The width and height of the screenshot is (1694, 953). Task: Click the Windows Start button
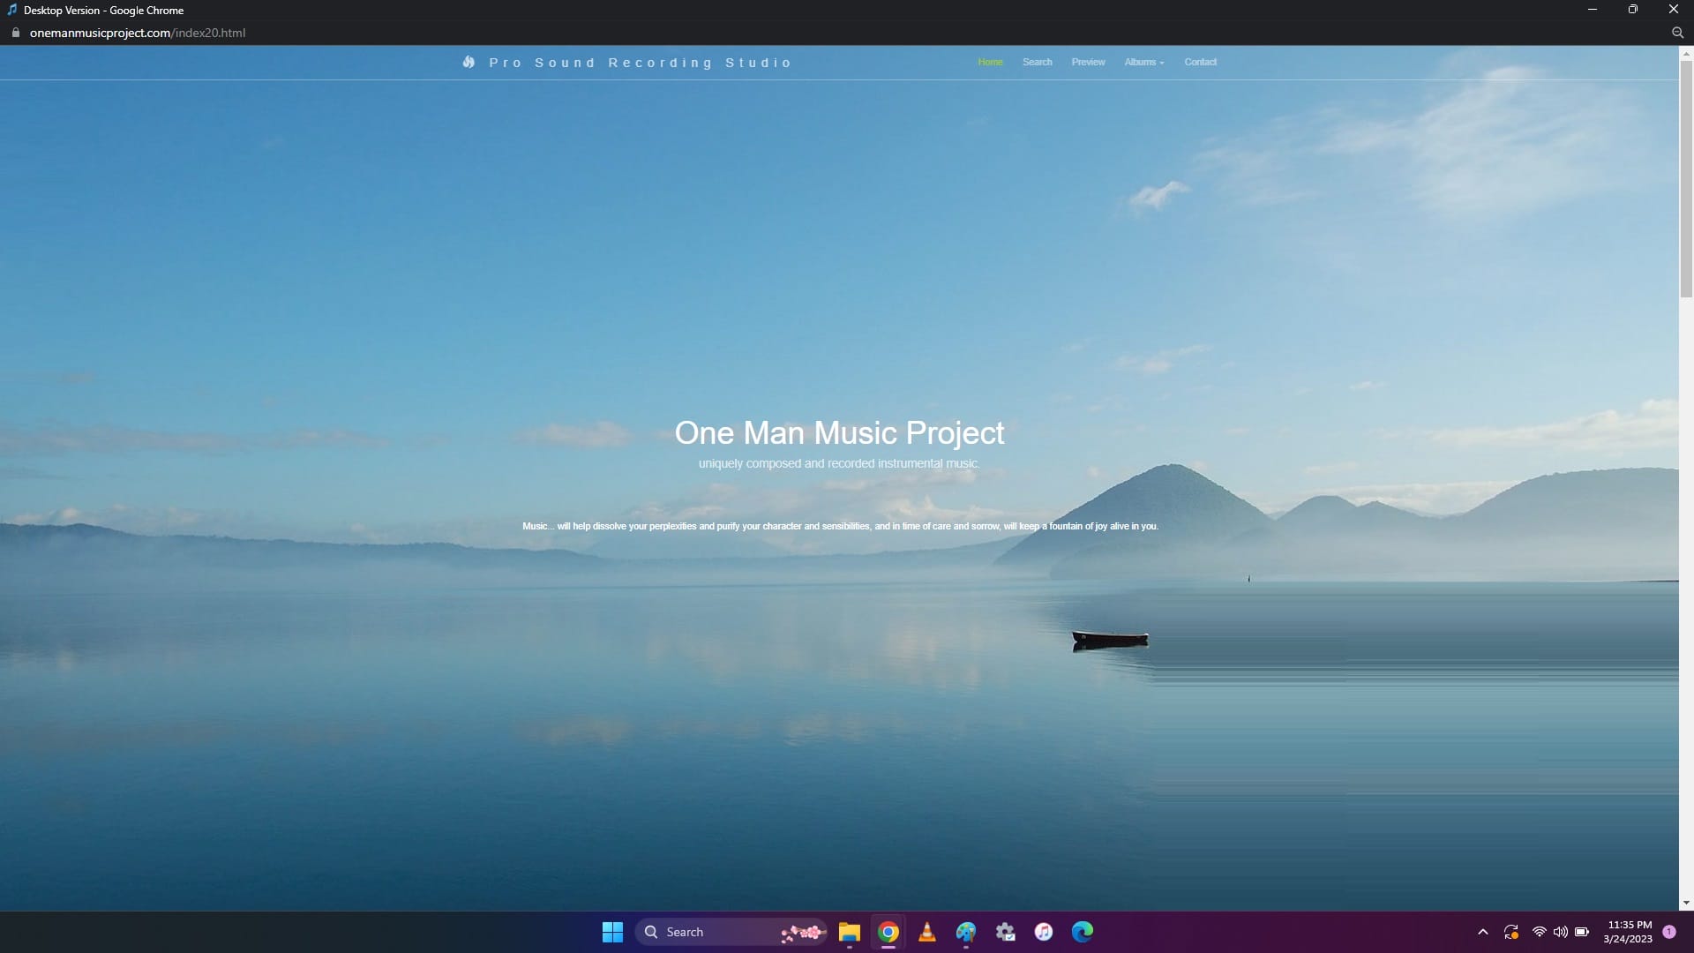click(x=612, y=932)
